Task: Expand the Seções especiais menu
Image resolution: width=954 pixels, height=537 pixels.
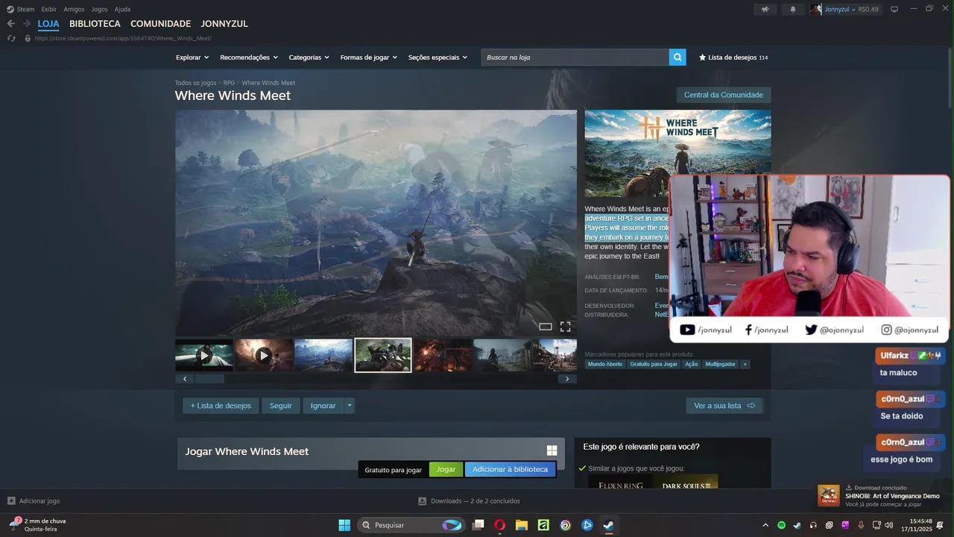Action: tap(438, 57)
